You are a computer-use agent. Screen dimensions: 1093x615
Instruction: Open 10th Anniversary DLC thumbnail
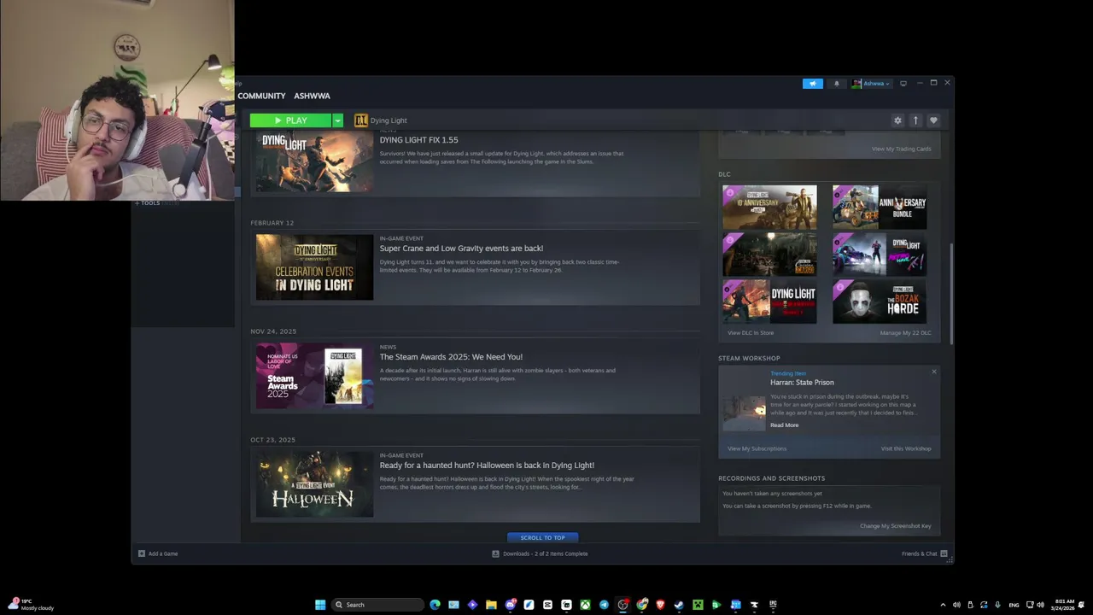769,207
